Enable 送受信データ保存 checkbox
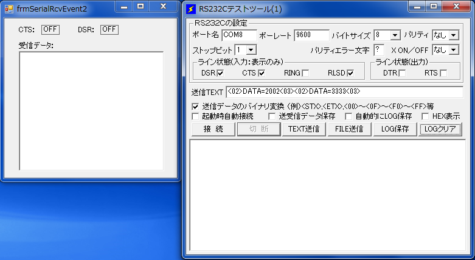The width and height of the screenshot is (475, 260). pyautogui.click(x=272, y=116)
